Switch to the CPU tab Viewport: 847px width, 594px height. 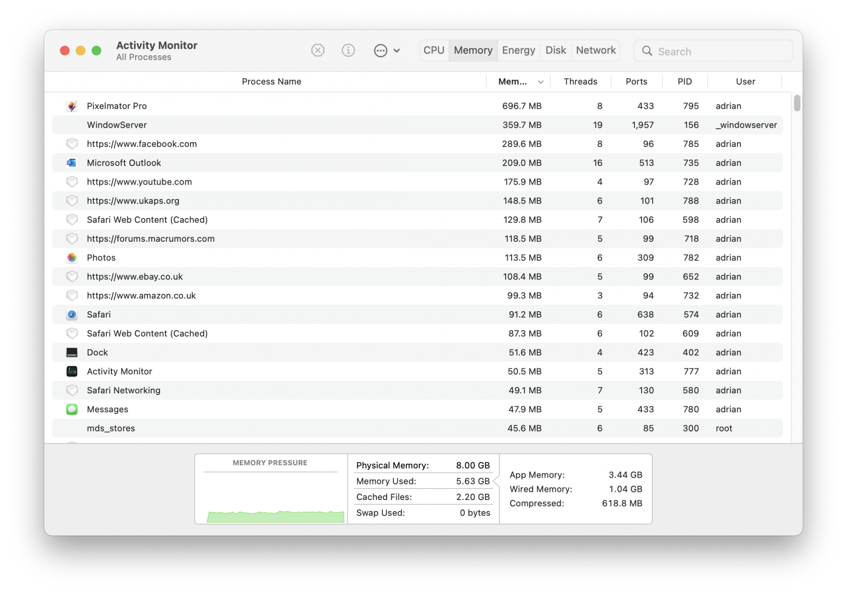(x=434, y=50)
